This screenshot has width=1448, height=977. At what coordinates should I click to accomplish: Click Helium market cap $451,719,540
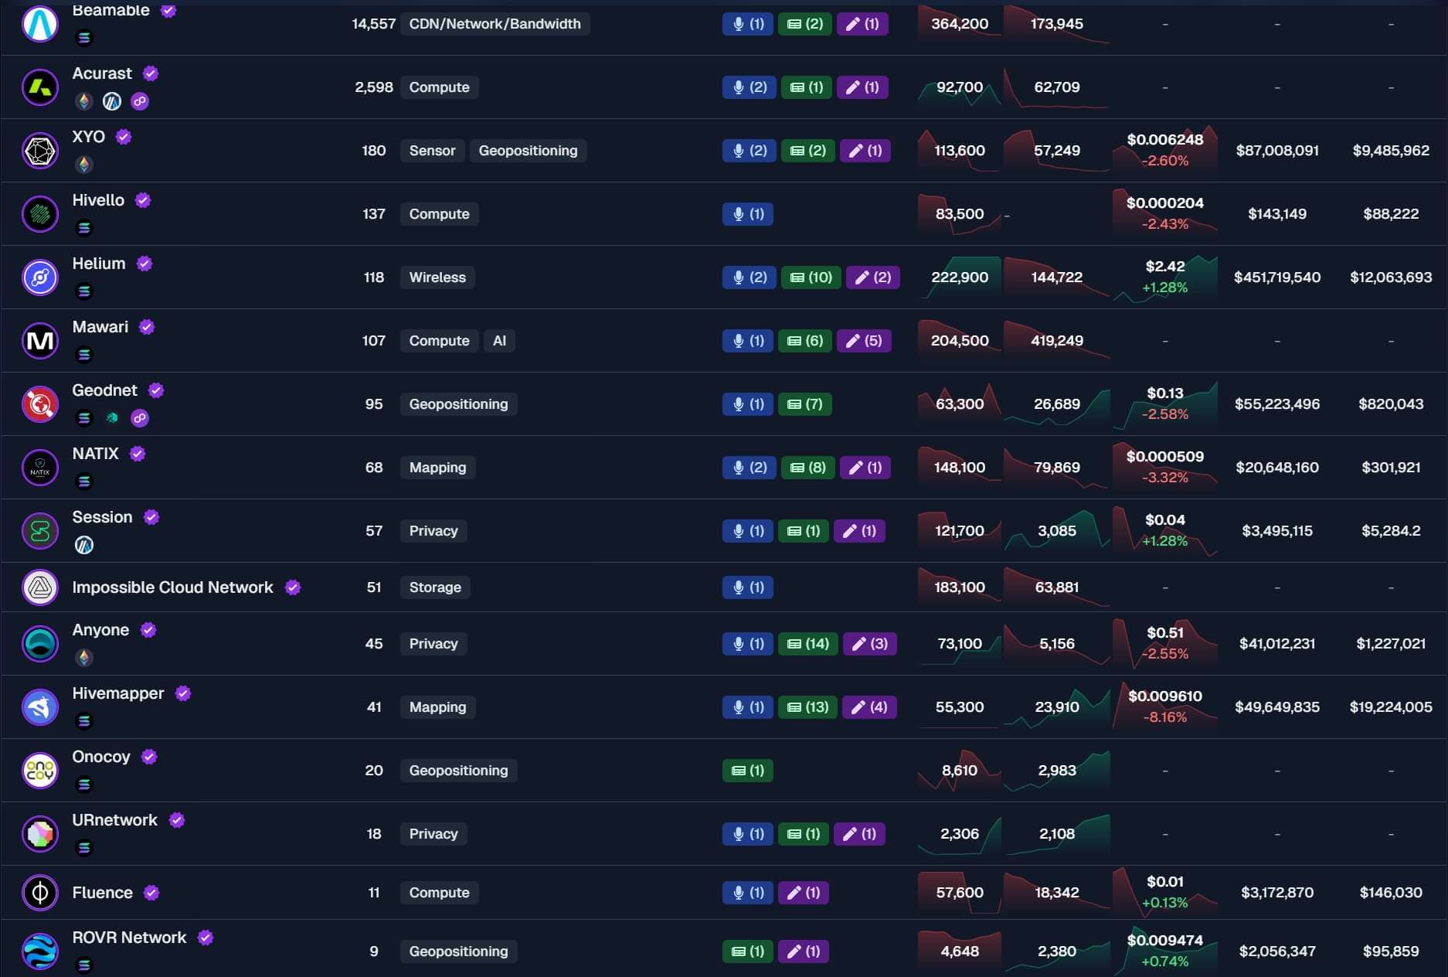pos(1277,277)
